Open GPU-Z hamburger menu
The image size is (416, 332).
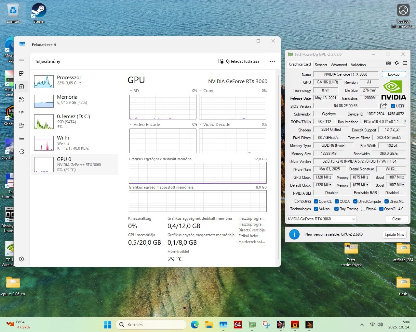click(x=405, y=63)
